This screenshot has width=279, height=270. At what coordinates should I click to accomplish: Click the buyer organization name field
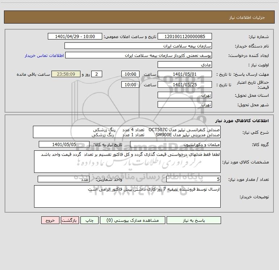pyautogui.click(x=138, y=46)
